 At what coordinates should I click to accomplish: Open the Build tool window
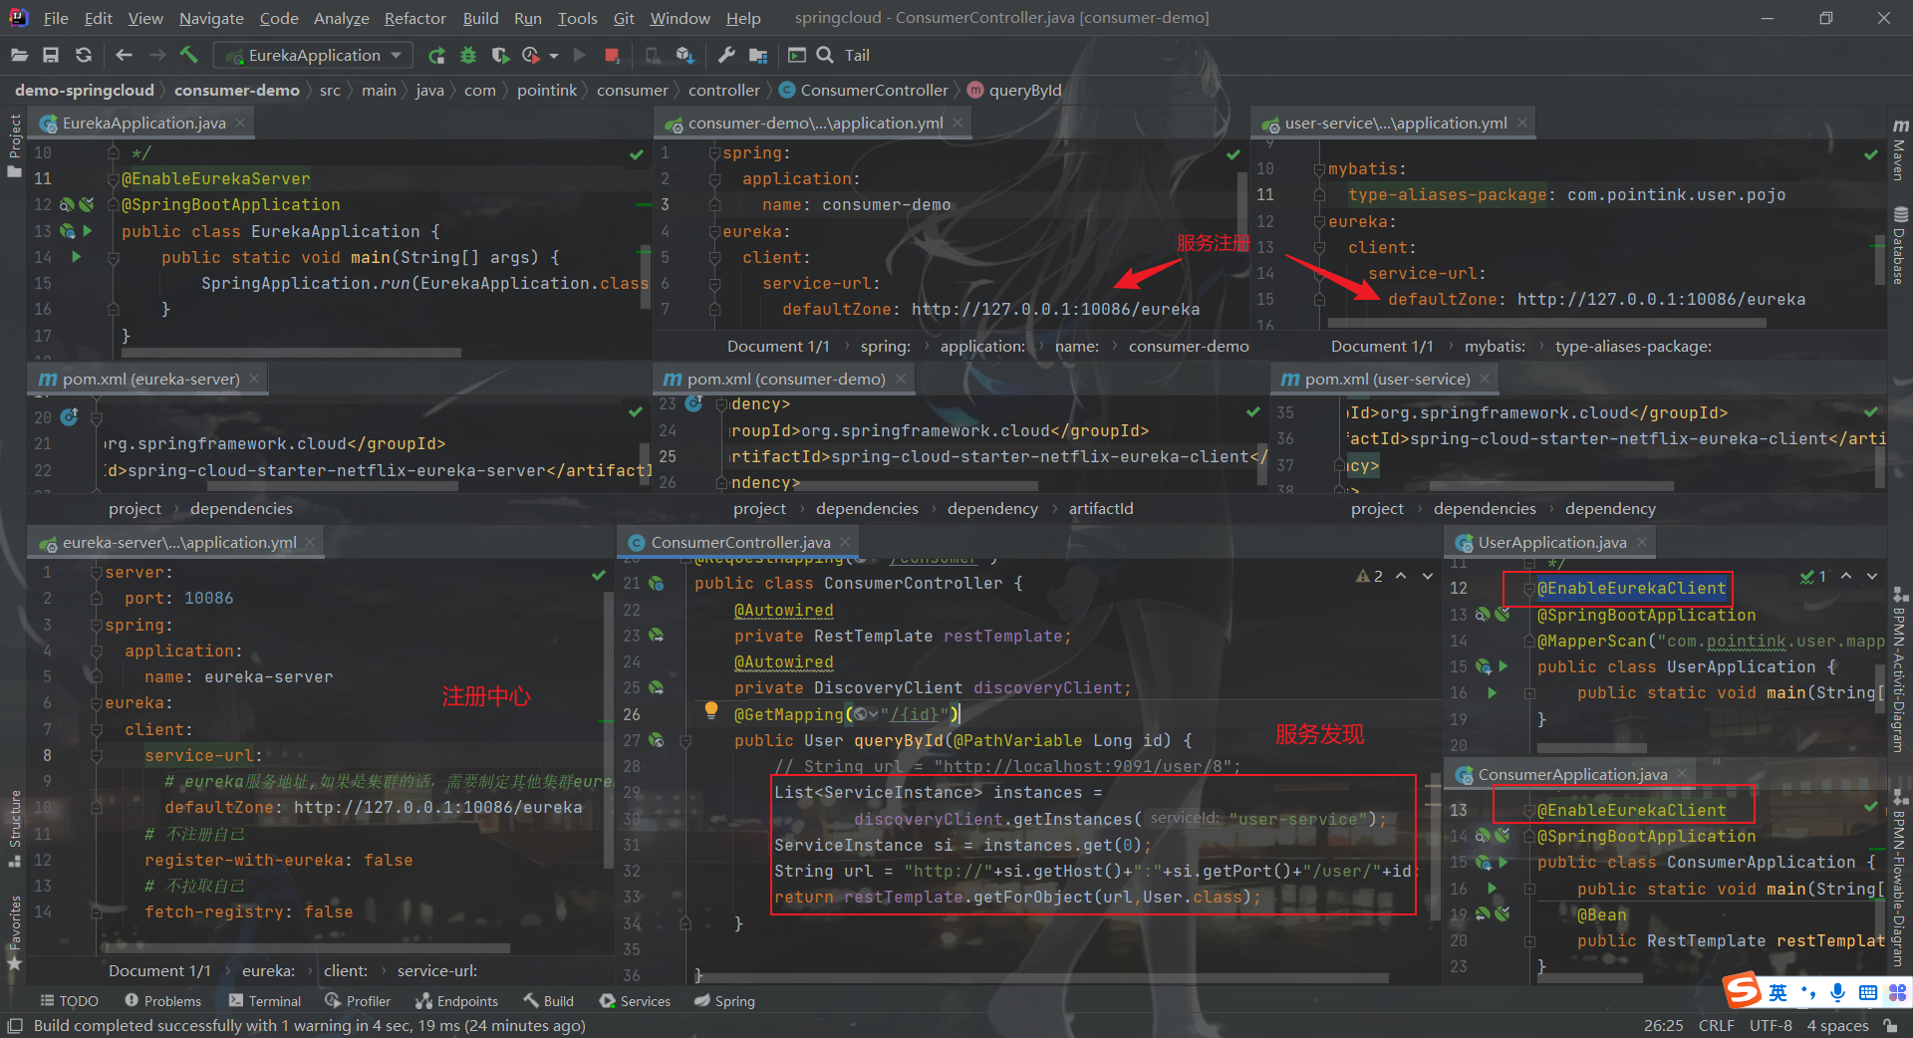548,1001
